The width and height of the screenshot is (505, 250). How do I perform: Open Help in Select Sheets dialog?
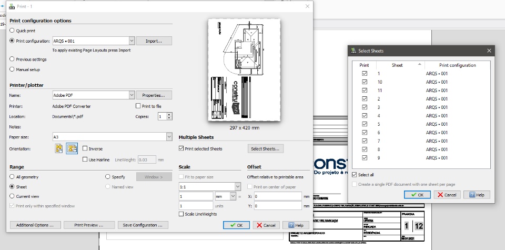tap(477, 195)
